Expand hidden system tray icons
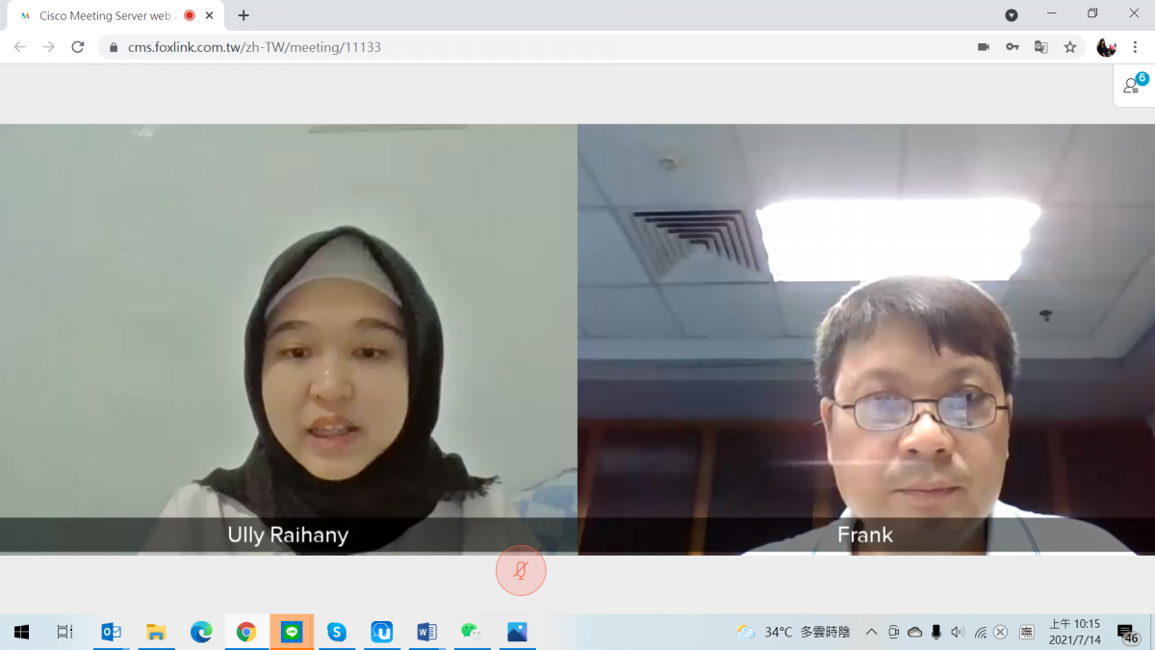Viewport: 1155px width, 650px height. tap(871, 633)
